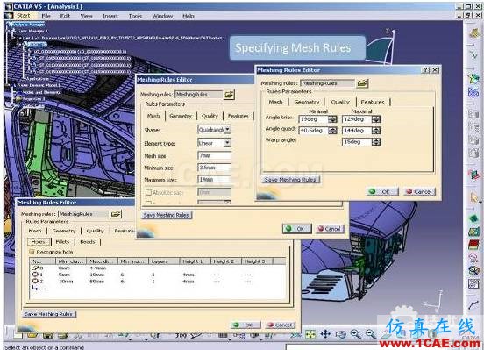Click the Zoom In magnifier icon
This screenshot has width=484, height=350.
tap(356, 334)
